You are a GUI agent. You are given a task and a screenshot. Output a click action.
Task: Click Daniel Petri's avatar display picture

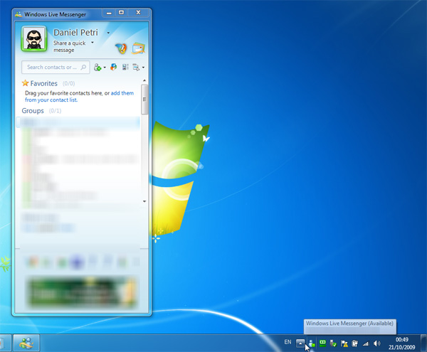pyautogui.click(x=34, y=39)
